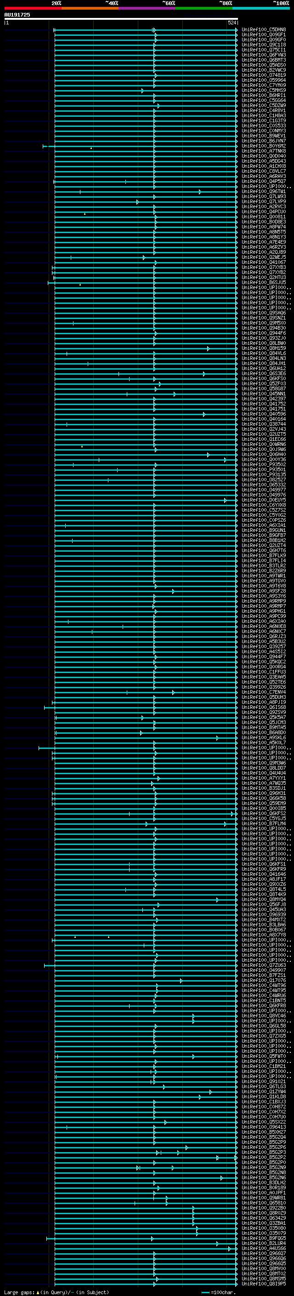The height and width of the screenshot is (1296, 294).
Task: Select hit UniRef100_Q45NN1
Action: [264, 394]
